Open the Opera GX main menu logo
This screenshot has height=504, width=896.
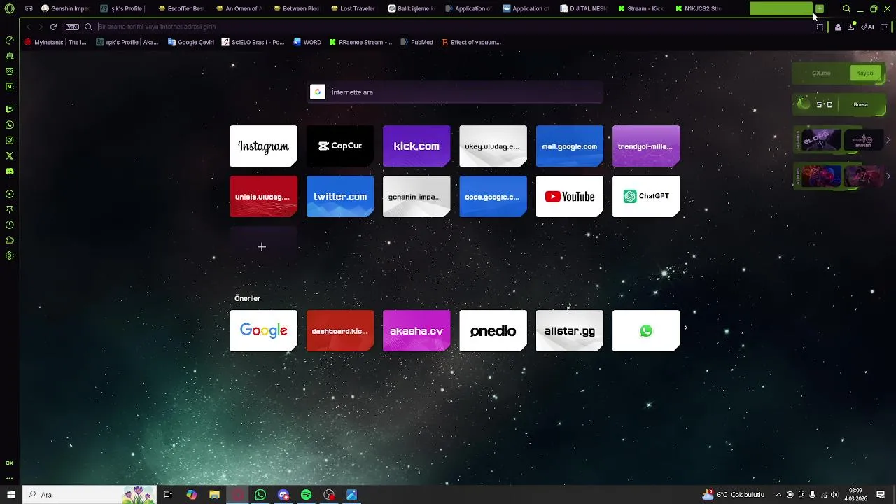click(10, 9)
